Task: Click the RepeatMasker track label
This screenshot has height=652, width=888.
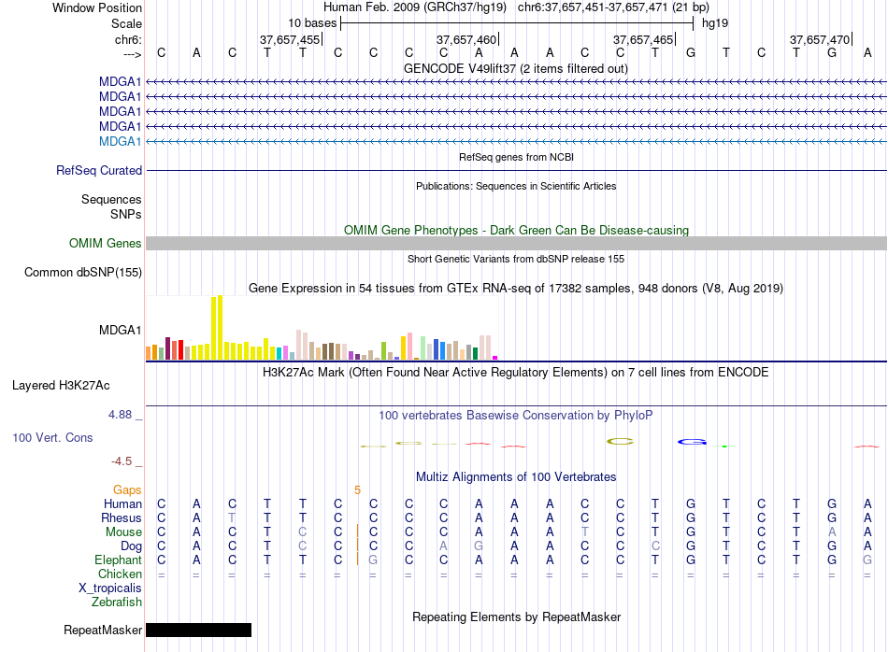Action: (103, 630)
